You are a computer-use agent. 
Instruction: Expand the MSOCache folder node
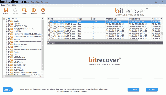7,62
